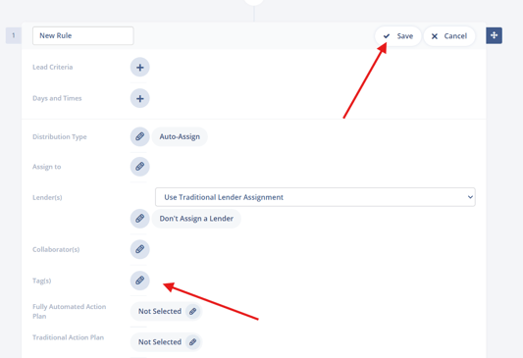Edit Distribution Type with pencil icon

pos(139,136)
